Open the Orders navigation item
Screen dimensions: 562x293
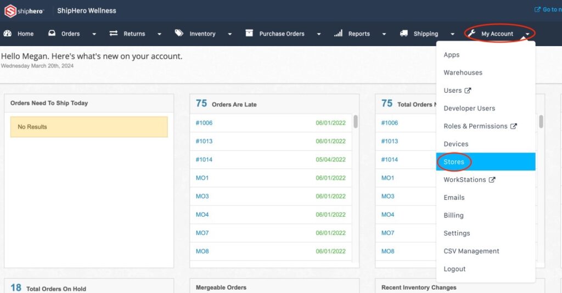(71, 33)
